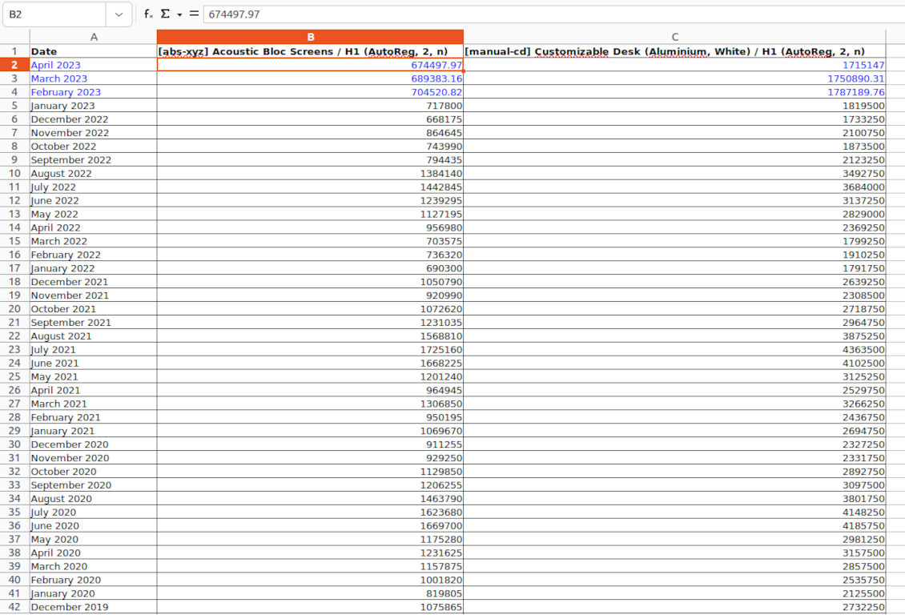Click the Acoustic Bloc Screens header cell
This screenshot has height=615, width=905.
pos(311,51)
